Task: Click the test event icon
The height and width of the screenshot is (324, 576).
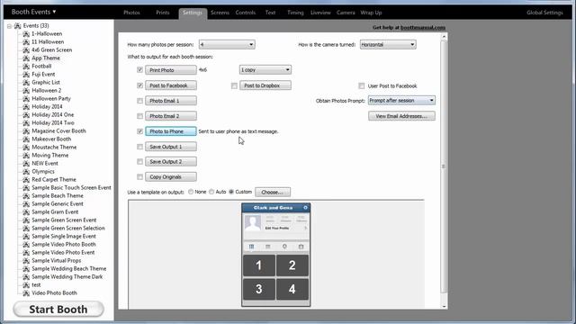Action: point(26,285)
